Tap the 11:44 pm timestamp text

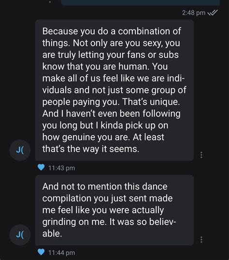click(61, 253)
